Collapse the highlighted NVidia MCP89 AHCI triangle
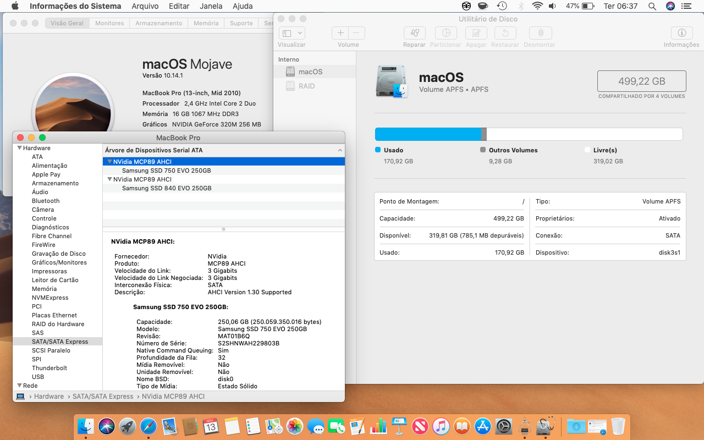Screen dimensions: 704x440 (x=109, y=162)
